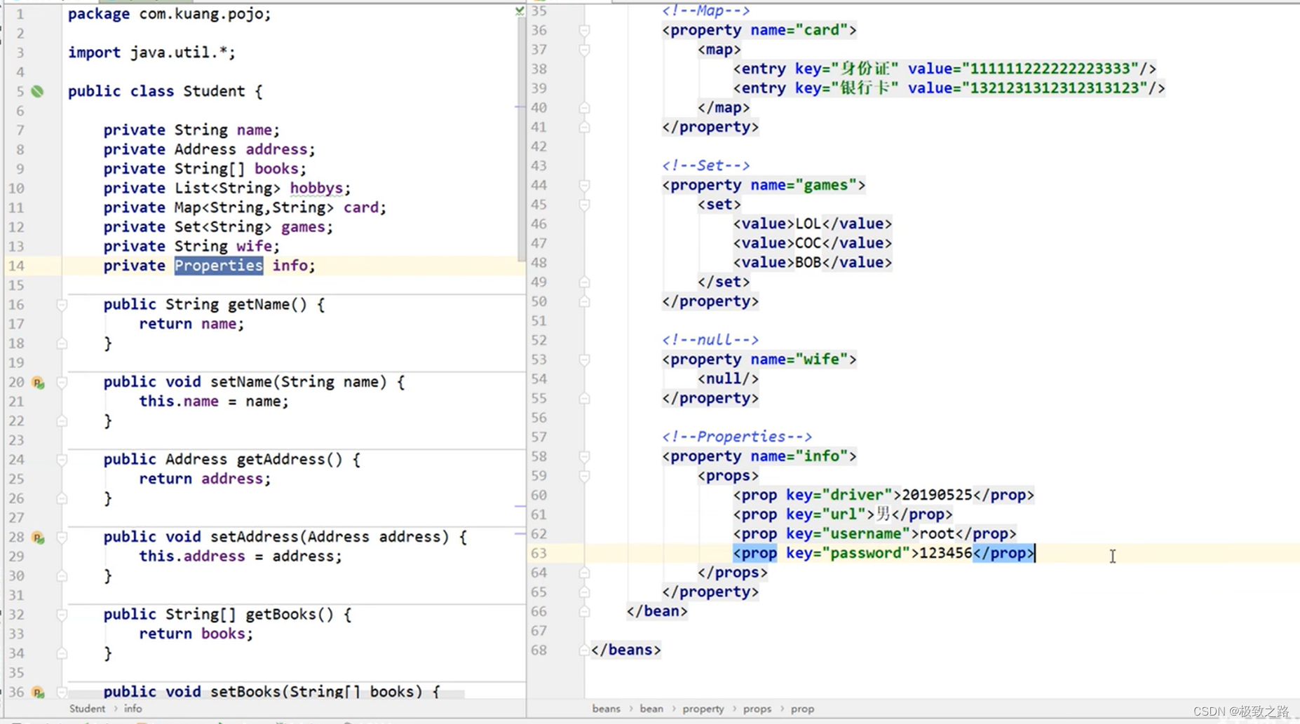Click the <null/> element on line 54
This screenshot has height=724, width=1300.
coord(729,379)
